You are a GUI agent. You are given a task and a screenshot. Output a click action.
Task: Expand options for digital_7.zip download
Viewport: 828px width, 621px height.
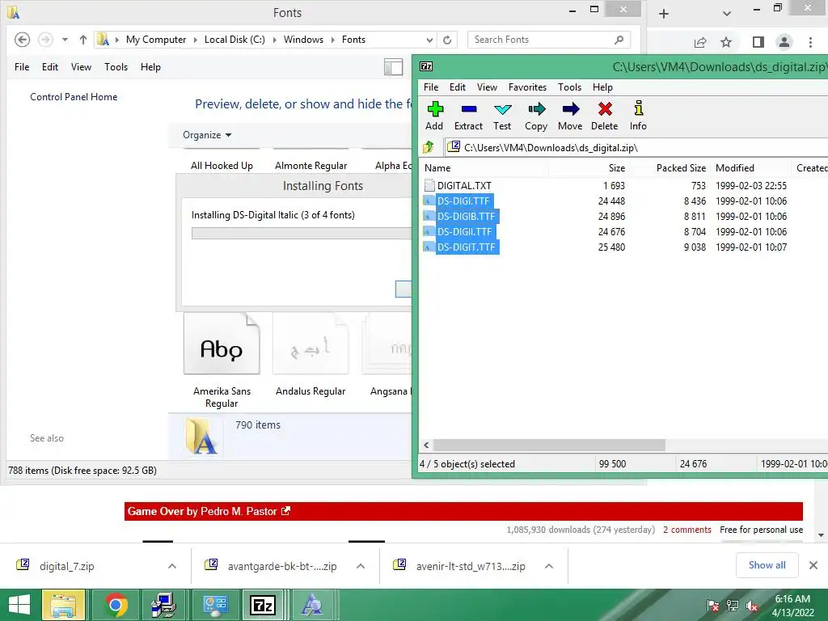click(172, 566)
